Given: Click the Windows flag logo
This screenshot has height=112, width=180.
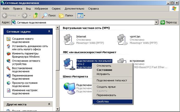Looking at the screenshot, I should coord(174,8).
